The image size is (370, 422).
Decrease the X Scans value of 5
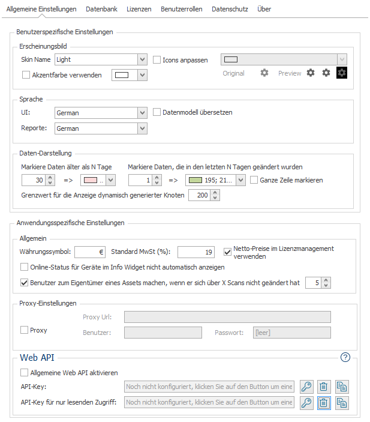point(326,285)
